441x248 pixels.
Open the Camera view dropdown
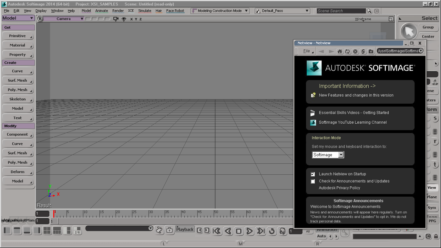pos(64,19)
